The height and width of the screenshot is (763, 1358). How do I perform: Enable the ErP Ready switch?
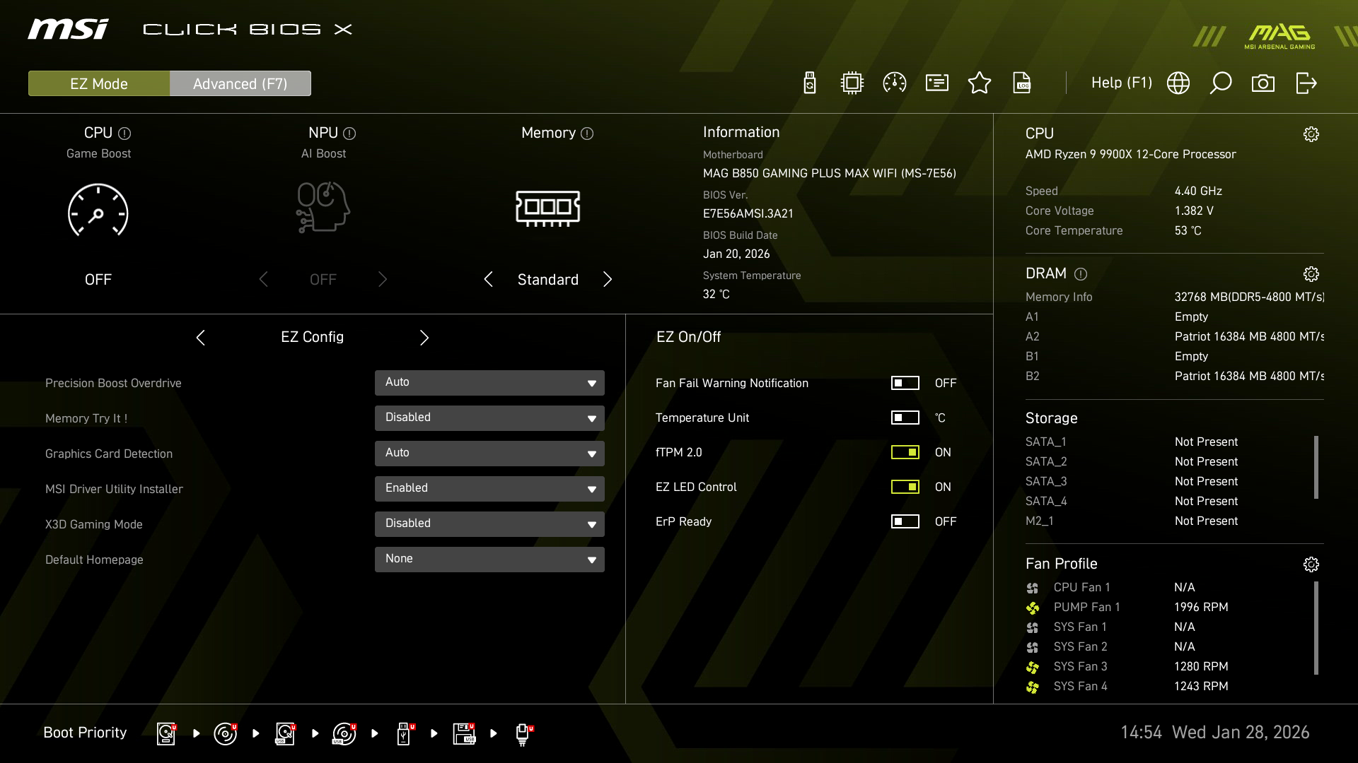click(905, 521)
